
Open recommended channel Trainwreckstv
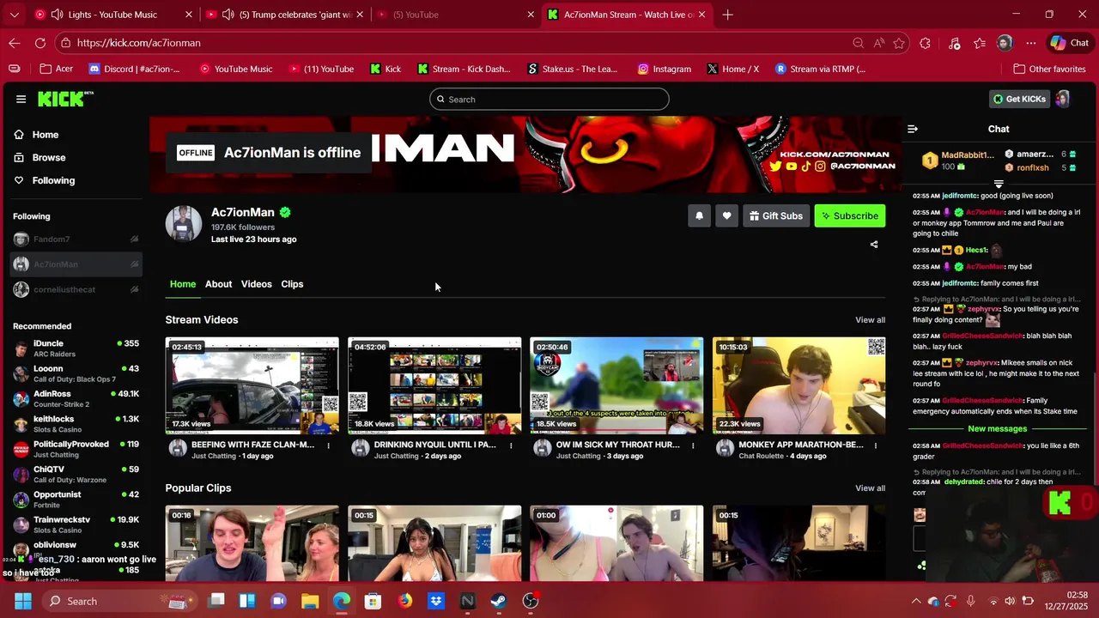(76, 524)
